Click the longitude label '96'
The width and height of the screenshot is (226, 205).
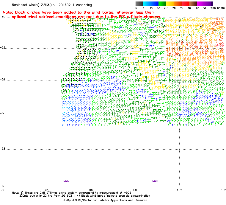tap(91, 190)
